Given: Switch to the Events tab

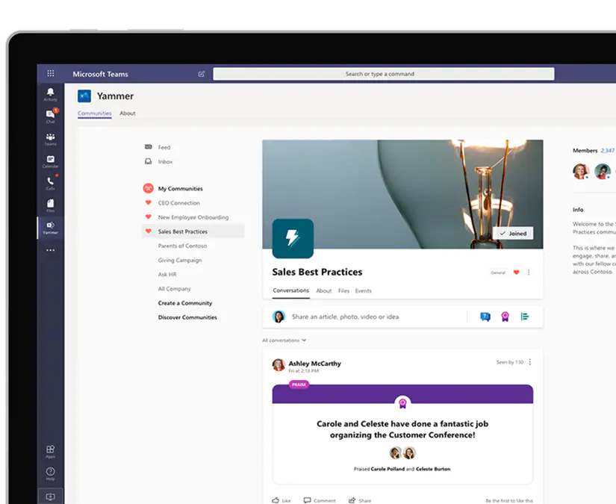Looking at the screenshot, I should 364,290.
